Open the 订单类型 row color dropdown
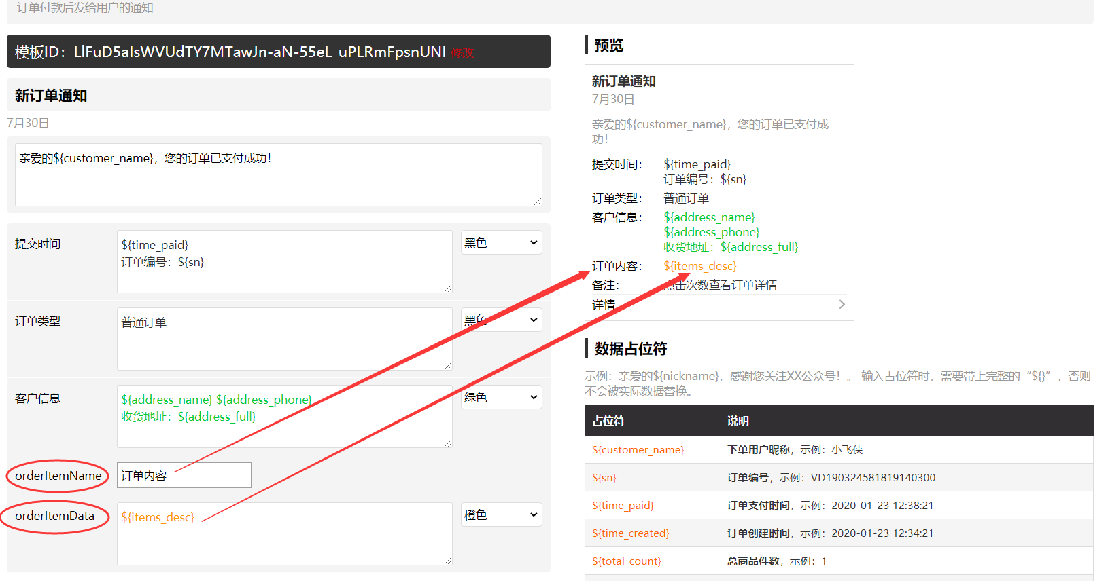The height and width of the screenshot is (581, 1108). pyautogui.click(x=501, y=320)
